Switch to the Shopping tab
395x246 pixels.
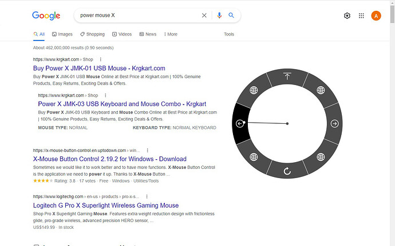point(92,34)
